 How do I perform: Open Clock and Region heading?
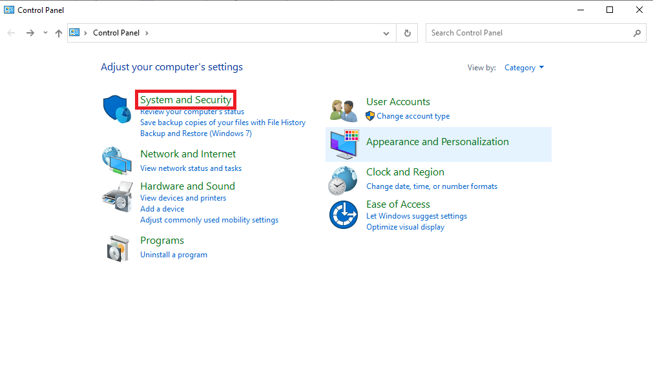point(405,172)
